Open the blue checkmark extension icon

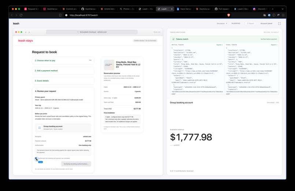269,15
